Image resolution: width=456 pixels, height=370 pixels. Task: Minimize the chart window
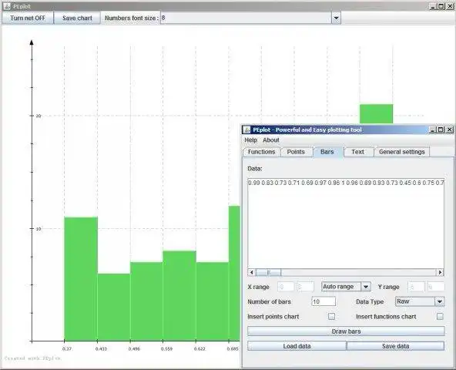coord(433,6)
